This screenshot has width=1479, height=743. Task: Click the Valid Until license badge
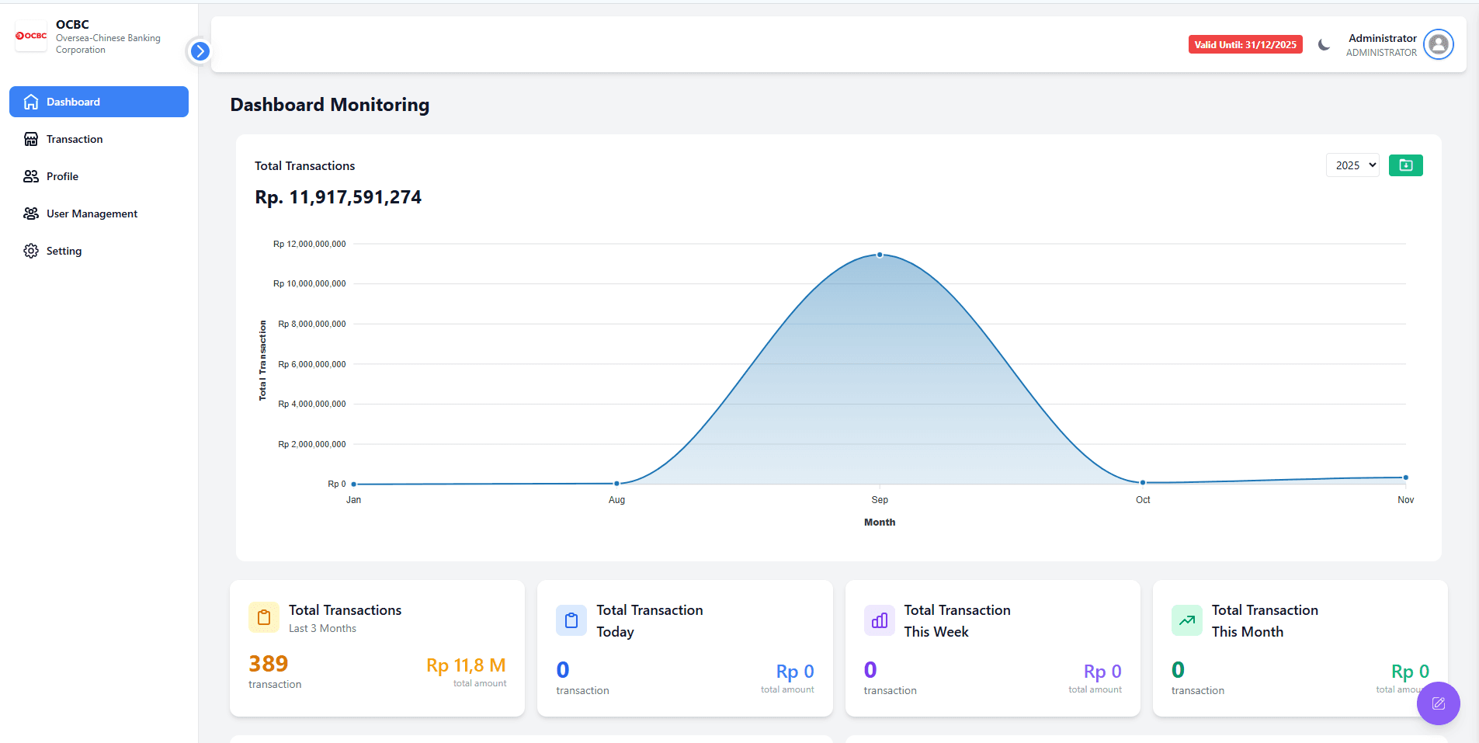point(1245,45)
